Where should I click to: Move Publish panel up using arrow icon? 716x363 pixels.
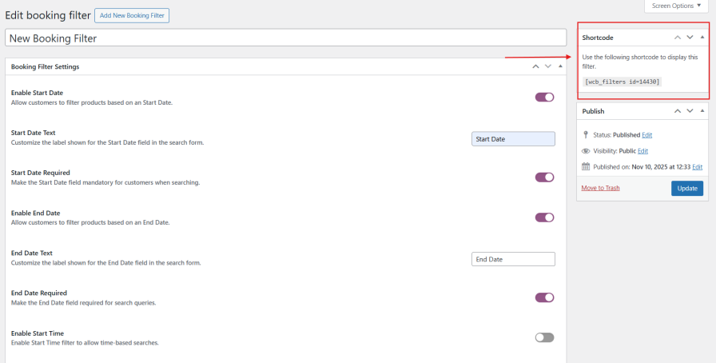[x=678, y=111]
